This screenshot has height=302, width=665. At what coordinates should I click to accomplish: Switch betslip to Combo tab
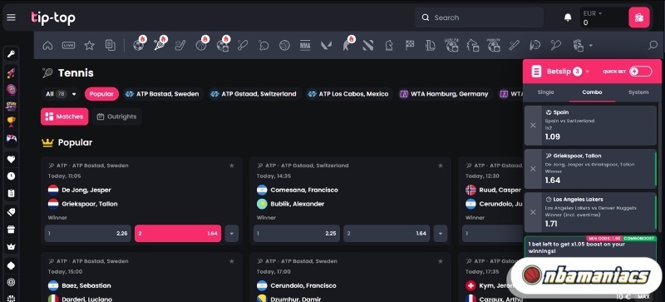(592, 92)
